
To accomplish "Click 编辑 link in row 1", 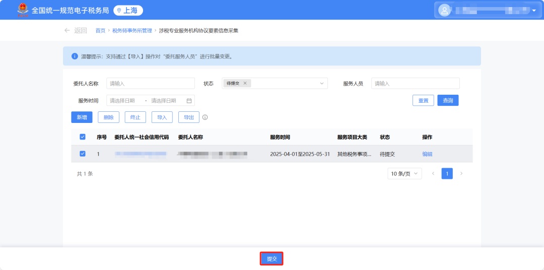I will pos(427,154).
